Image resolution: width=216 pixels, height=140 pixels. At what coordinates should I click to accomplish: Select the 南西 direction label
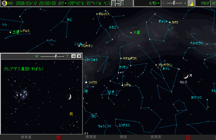[x=123, y=137]
